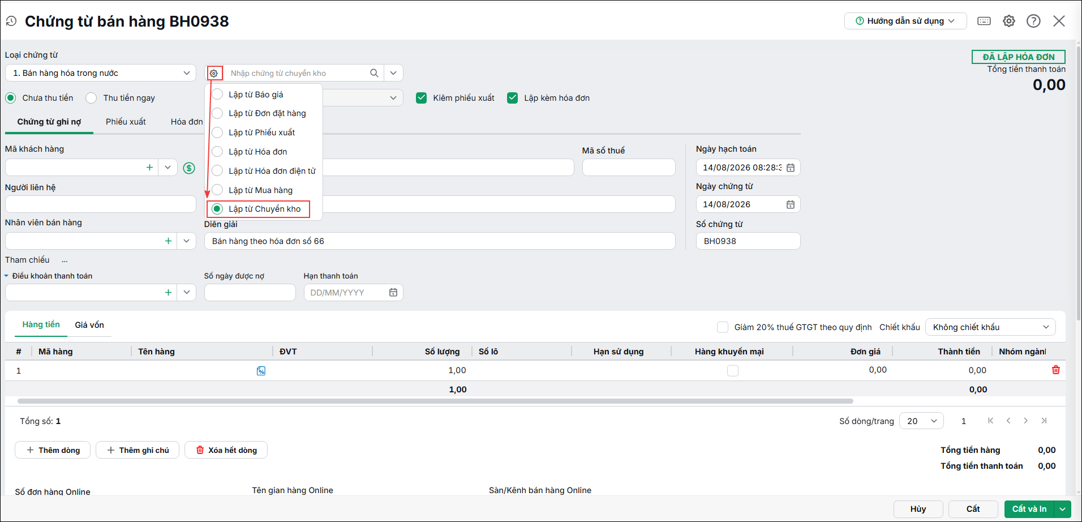Image resolution: width=1082 pixels, height=522 pixels.
Task: Click Hủy button
Action: pos(918,509)
